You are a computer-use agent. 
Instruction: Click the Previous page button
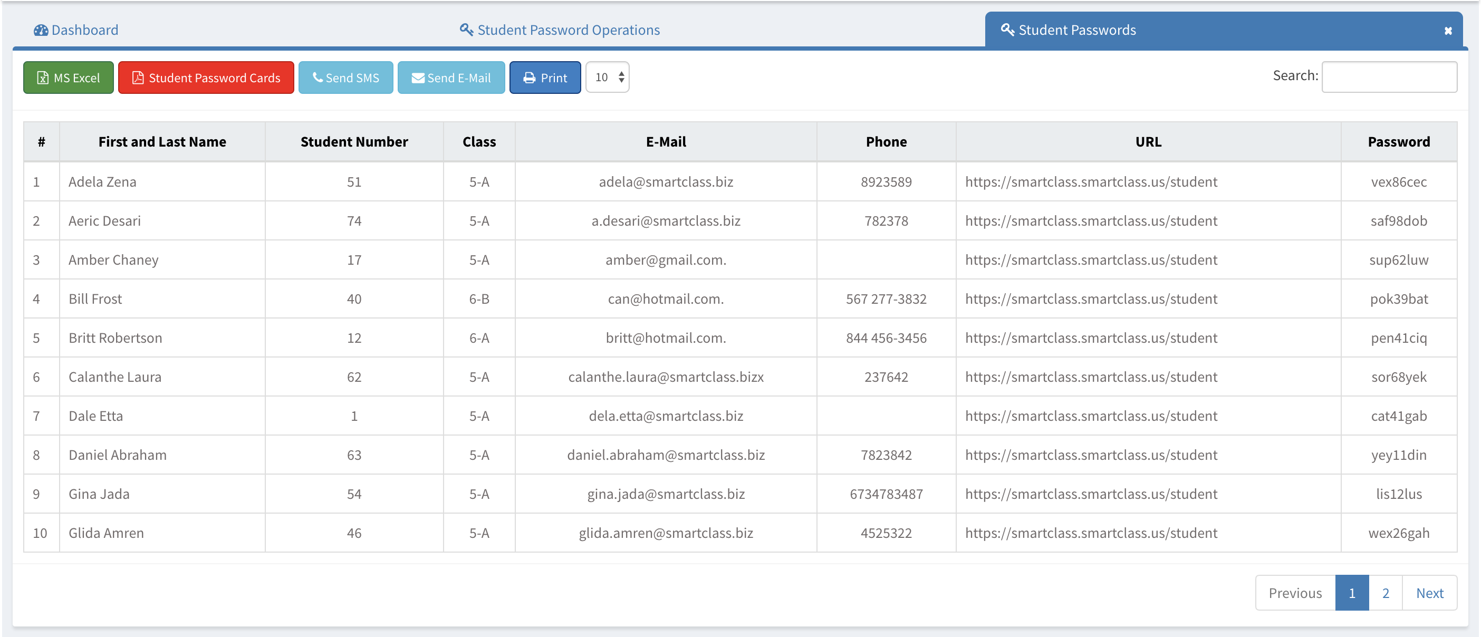pyautogui.click(x=1295, y=593)
